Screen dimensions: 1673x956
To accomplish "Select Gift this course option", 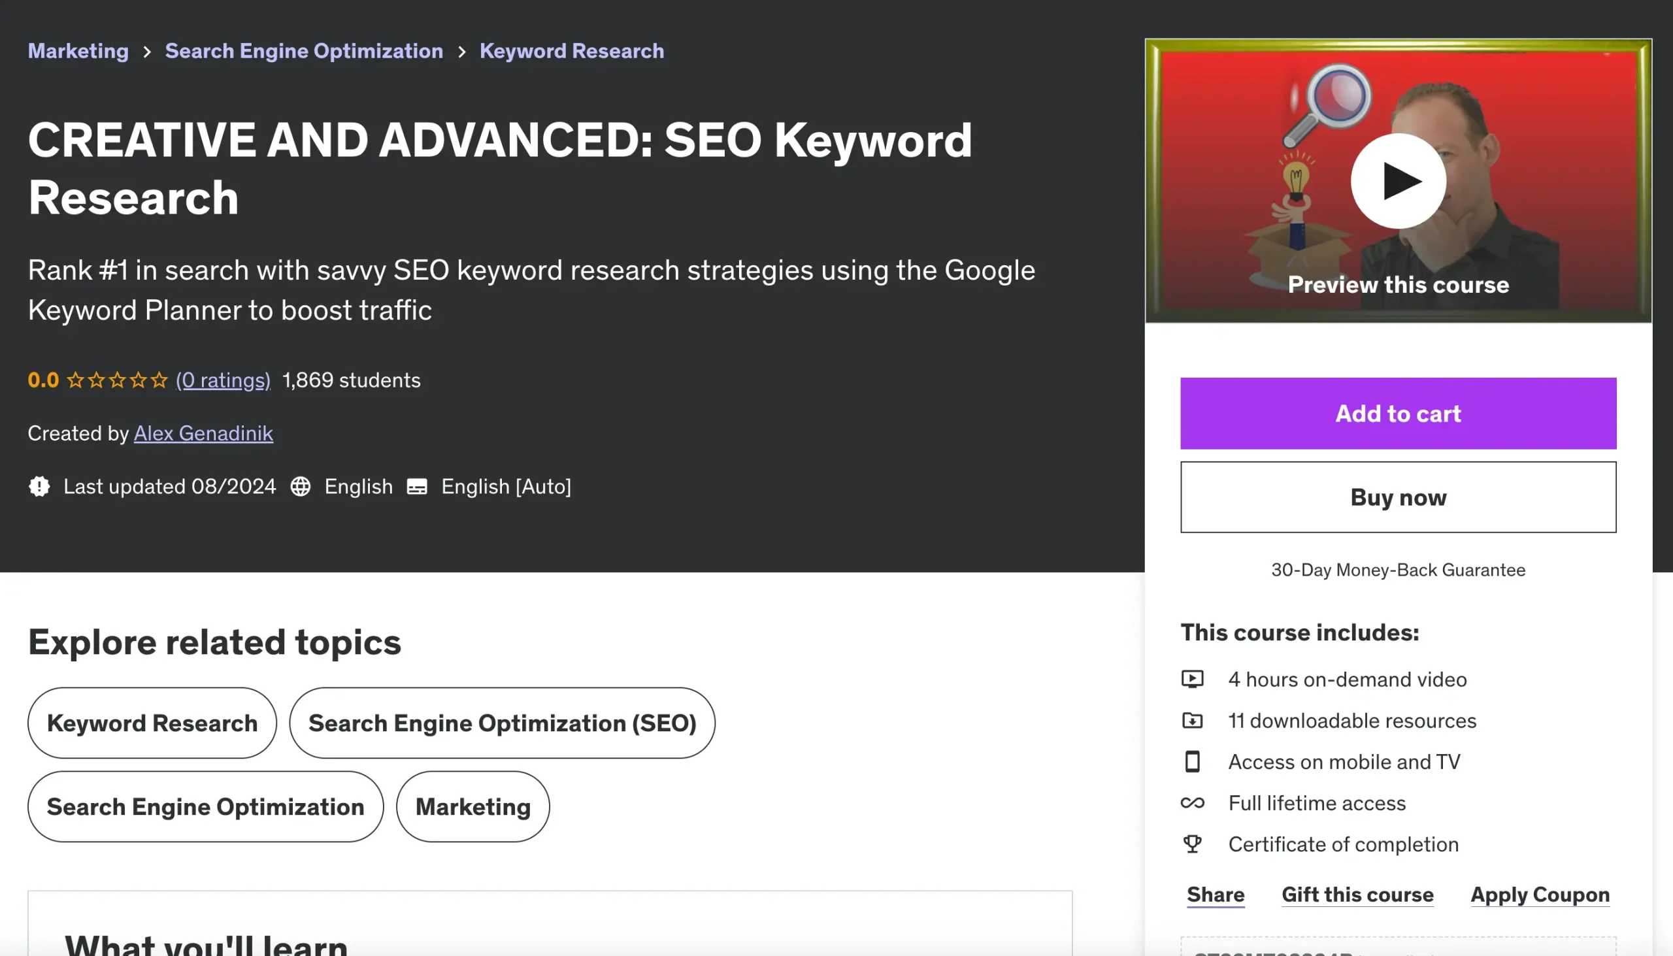I will pos(1357,895).
